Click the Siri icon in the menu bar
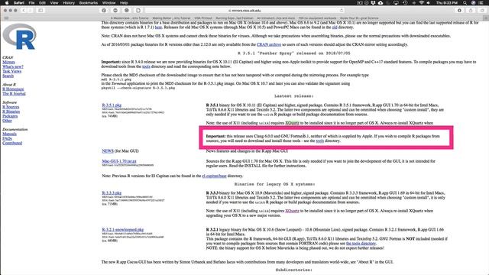The width and height of the screenshot is (489, 275). coord(474,3)
